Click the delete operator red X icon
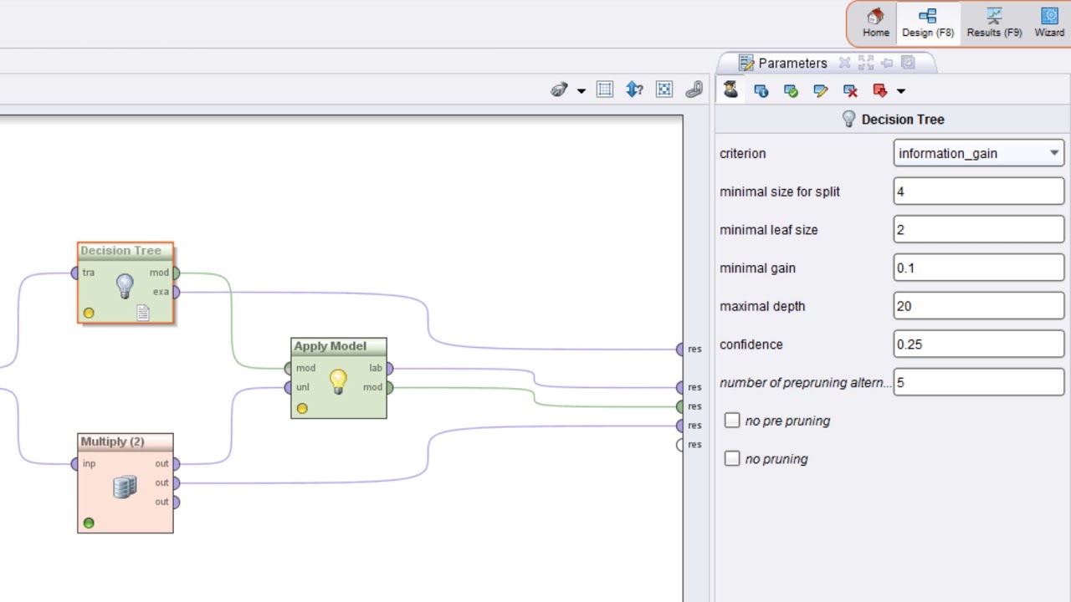 click(851, 90)
